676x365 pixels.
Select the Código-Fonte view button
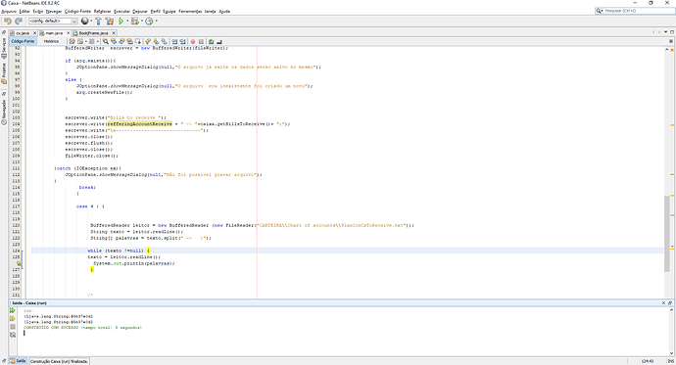[23, 41]
